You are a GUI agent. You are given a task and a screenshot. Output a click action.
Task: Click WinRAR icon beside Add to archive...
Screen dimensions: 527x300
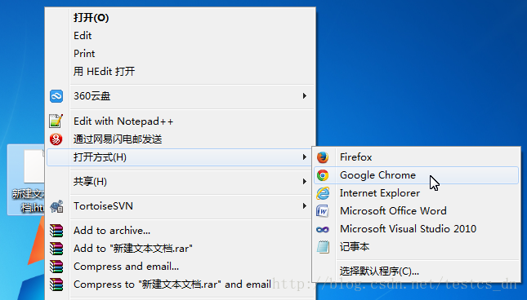click(56, 231)
